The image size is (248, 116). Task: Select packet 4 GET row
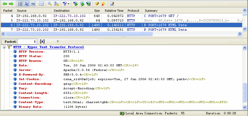(x=87, y=16)
